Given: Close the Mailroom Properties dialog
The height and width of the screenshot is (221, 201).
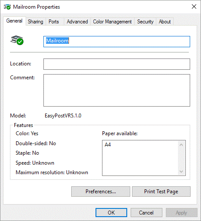Looking at the screenshot, I should point(194,6).
